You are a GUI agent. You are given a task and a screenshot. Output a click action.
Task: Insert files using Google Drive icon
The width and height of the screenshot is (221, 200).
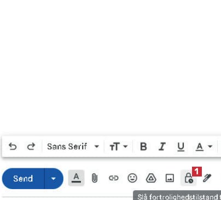tap(151, 178)
